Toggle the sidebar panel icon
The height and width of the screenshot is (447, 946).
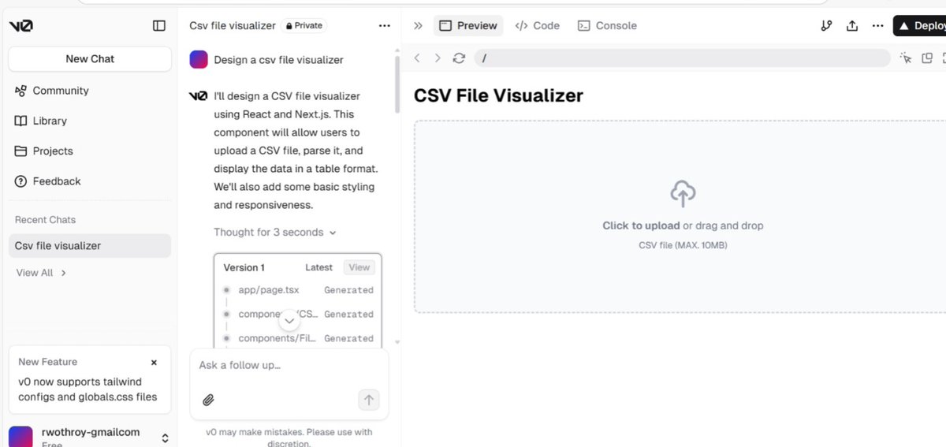point(159,26)
